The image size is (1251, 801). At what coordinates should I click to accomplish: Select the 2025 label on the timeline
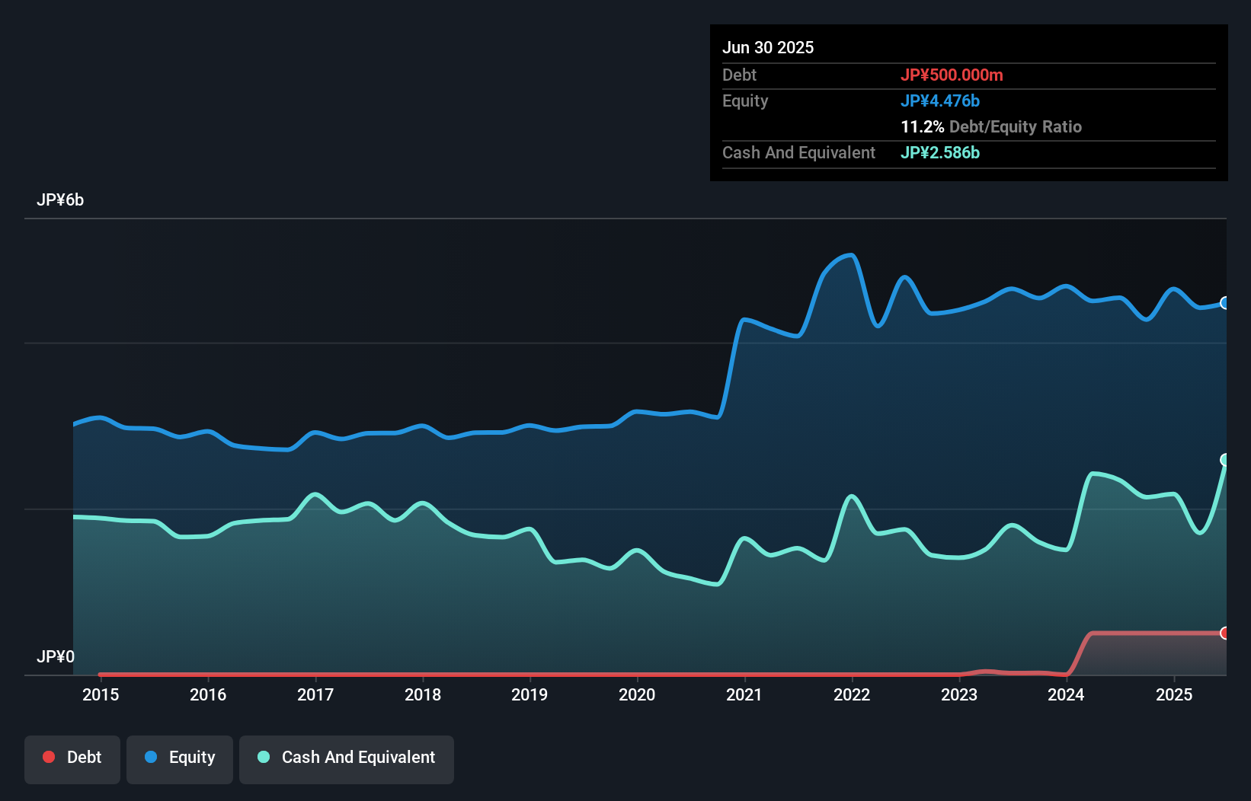tap(1174, 694)
